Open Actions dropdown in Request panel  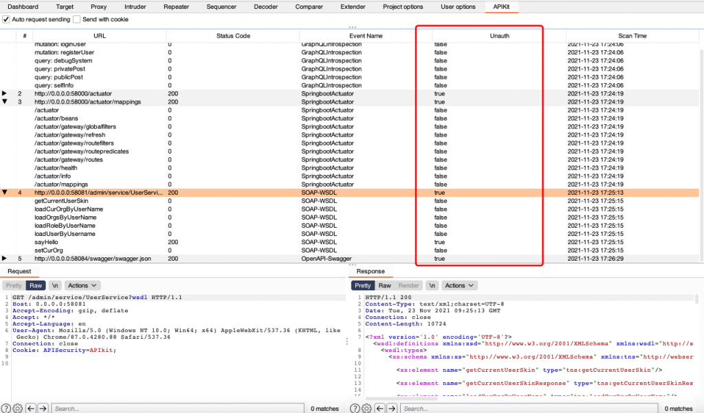coord(82,285)
